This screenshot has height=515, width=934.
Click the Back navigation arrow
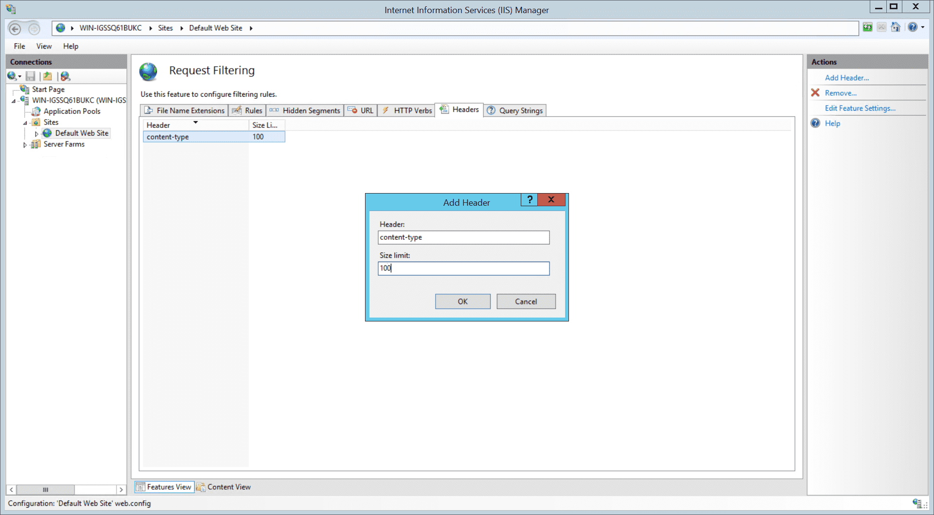coord(15,29)
